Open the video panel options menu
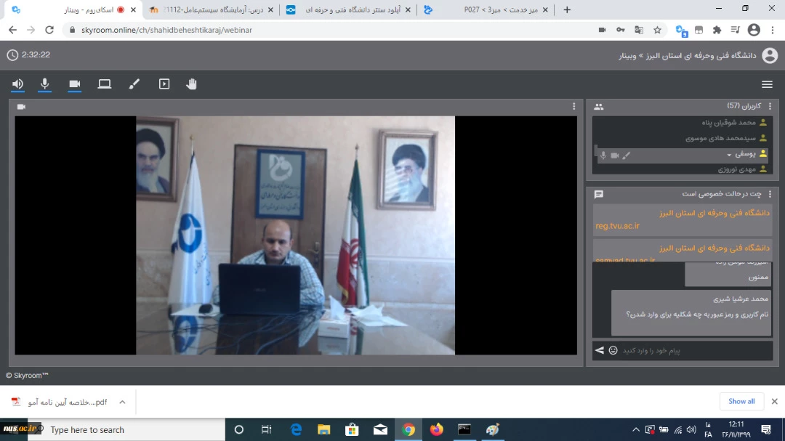Image resolution: width=785 pixels, height=441 pixels. click(x=574, y=106)
